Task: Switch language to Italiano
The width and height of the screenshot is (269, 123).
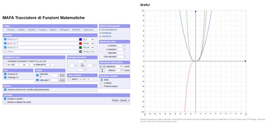Action: 53,30
